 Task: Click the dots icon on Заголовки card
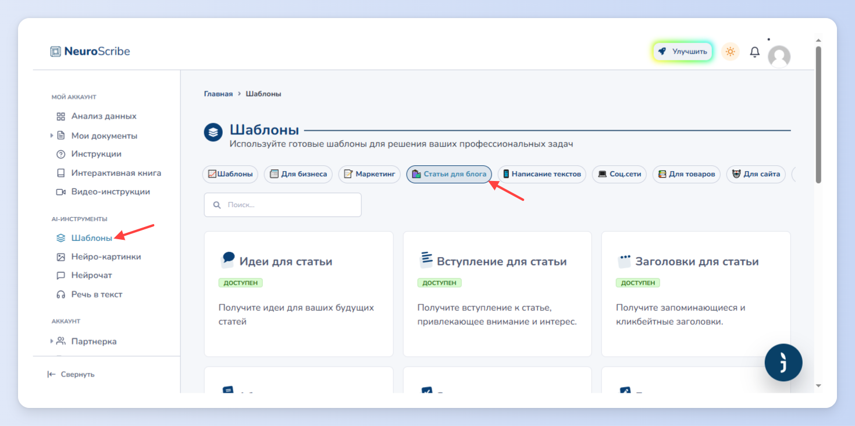tap(625, 261)
